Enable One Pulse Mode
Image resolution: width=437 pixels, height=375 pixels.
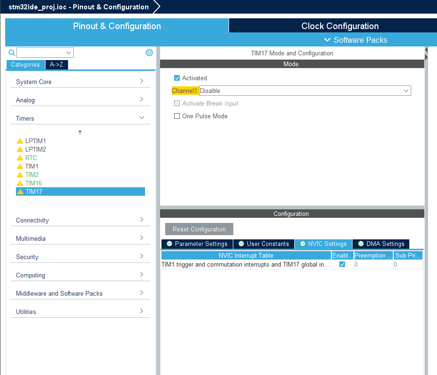pyautogui.click(x=177, y=116)
